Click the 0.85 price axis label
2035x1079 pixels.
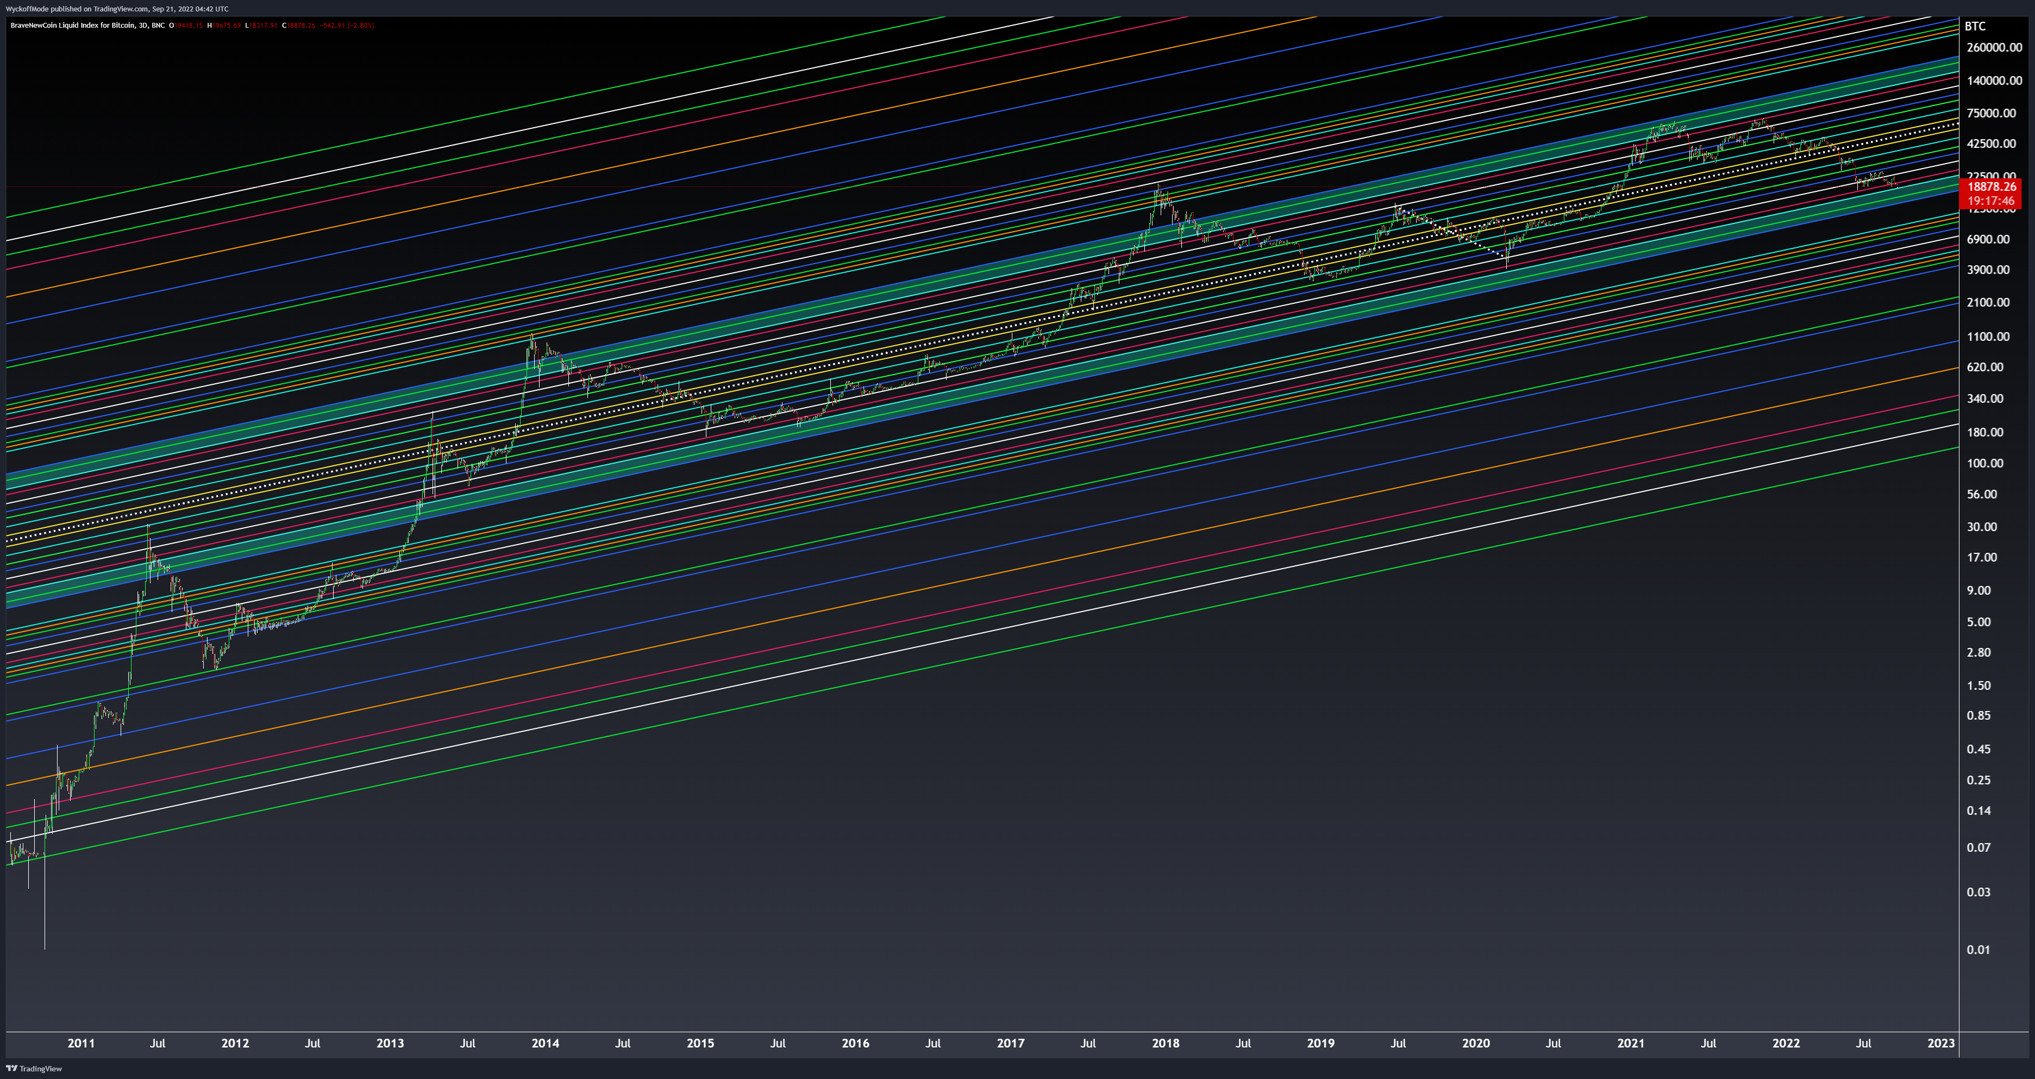click(x=1978, y=715)
